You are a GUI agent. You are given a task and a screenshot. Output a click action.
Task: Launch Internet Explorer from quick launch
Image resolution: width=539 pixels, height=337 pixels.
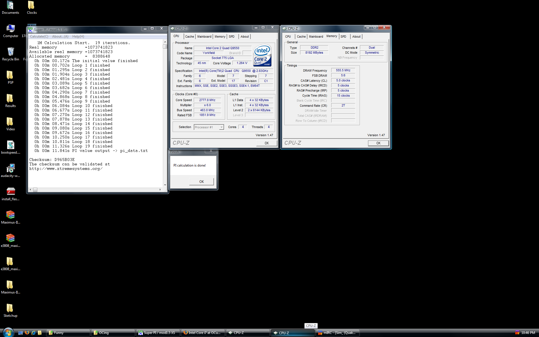(x=33, y=333)
